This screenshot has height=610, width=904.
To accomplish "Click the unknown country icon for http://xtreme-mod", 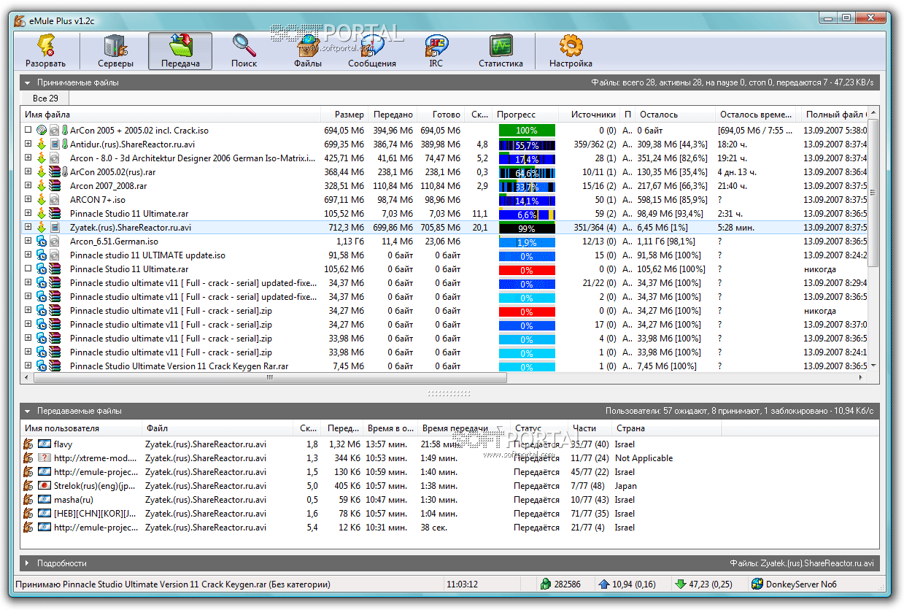I will (45, 458).
